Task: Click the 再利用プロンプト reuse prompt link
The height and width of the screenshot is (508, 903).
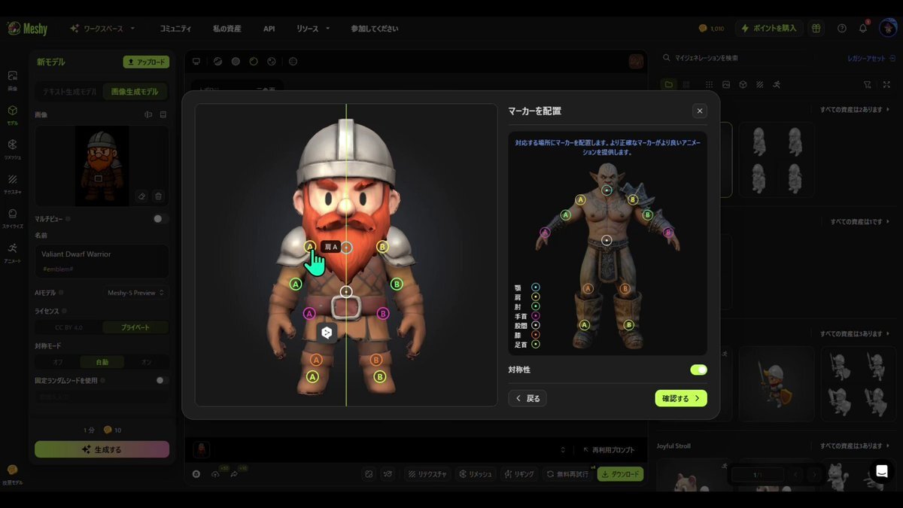Action: 608,450
